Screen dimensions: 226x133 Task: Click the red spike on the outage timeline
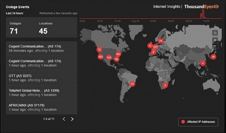click(x=203, y=14)
